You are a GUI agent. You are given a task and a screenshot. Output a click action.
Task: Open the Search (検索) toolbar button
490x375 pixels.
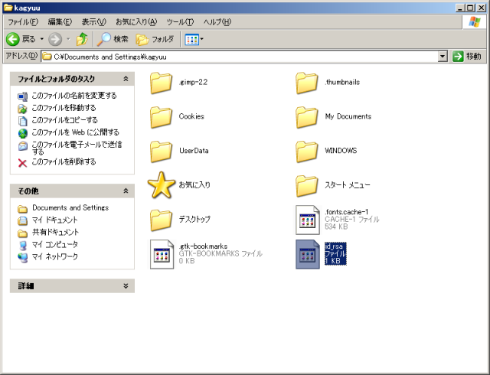point(113,39)
